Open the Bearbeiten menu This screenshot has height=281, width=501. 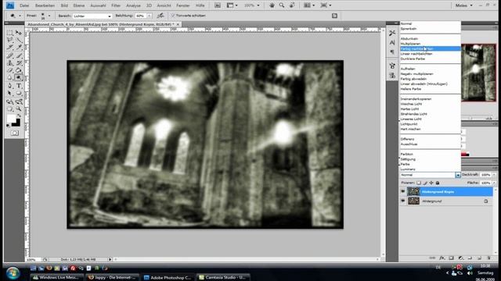click(45, 5)
